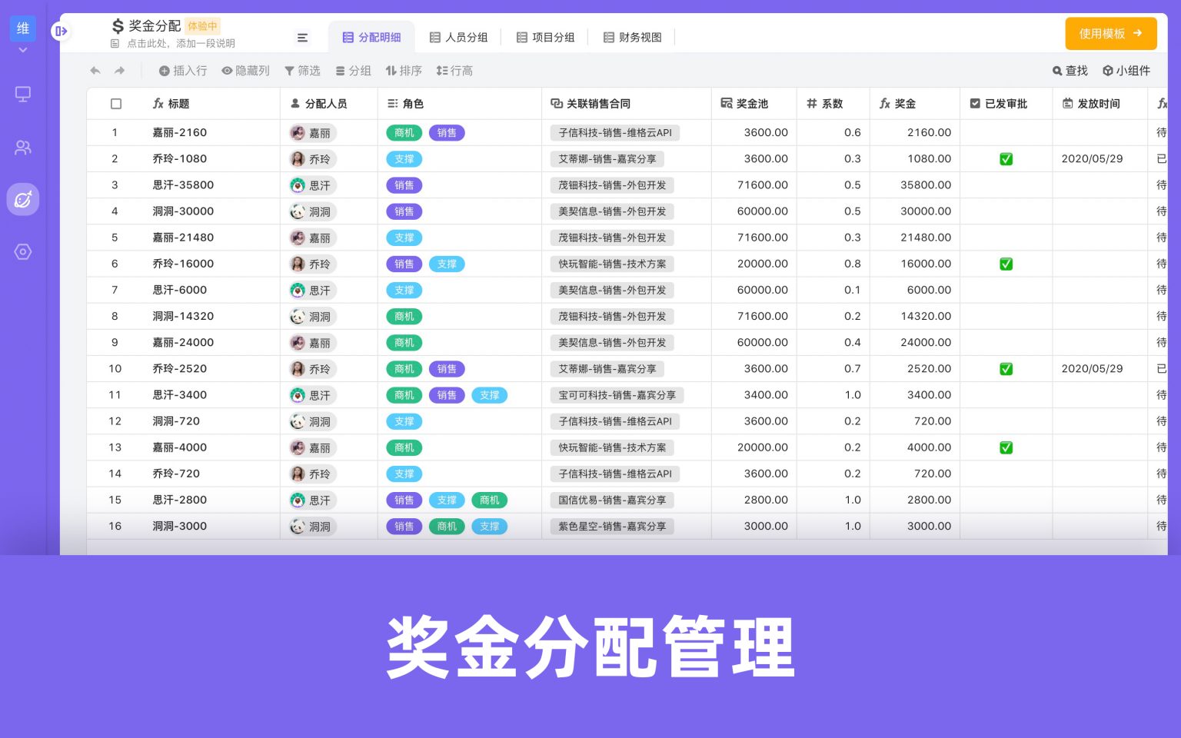
Task: 勾选表头的全选复选框
Action: (116, 104)
